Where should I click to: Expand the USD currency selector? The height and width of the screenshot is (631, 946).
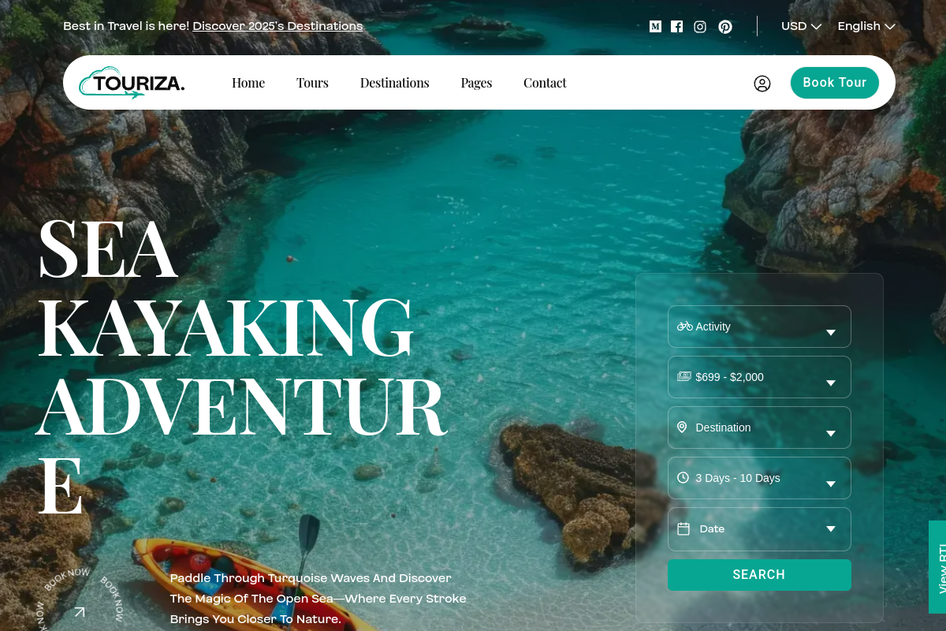point(802,26)
